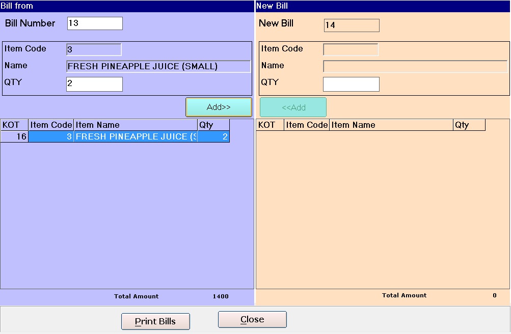The image size is (511, 334).
Task: Click the Bill from QTY field showing 2
Action: [x=95, y=85]
